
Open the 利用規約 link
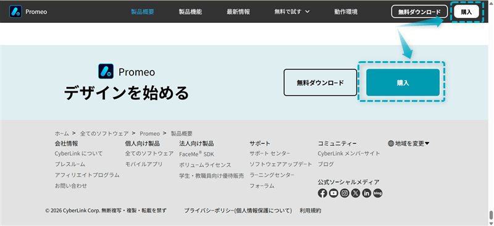pos(311,211)
